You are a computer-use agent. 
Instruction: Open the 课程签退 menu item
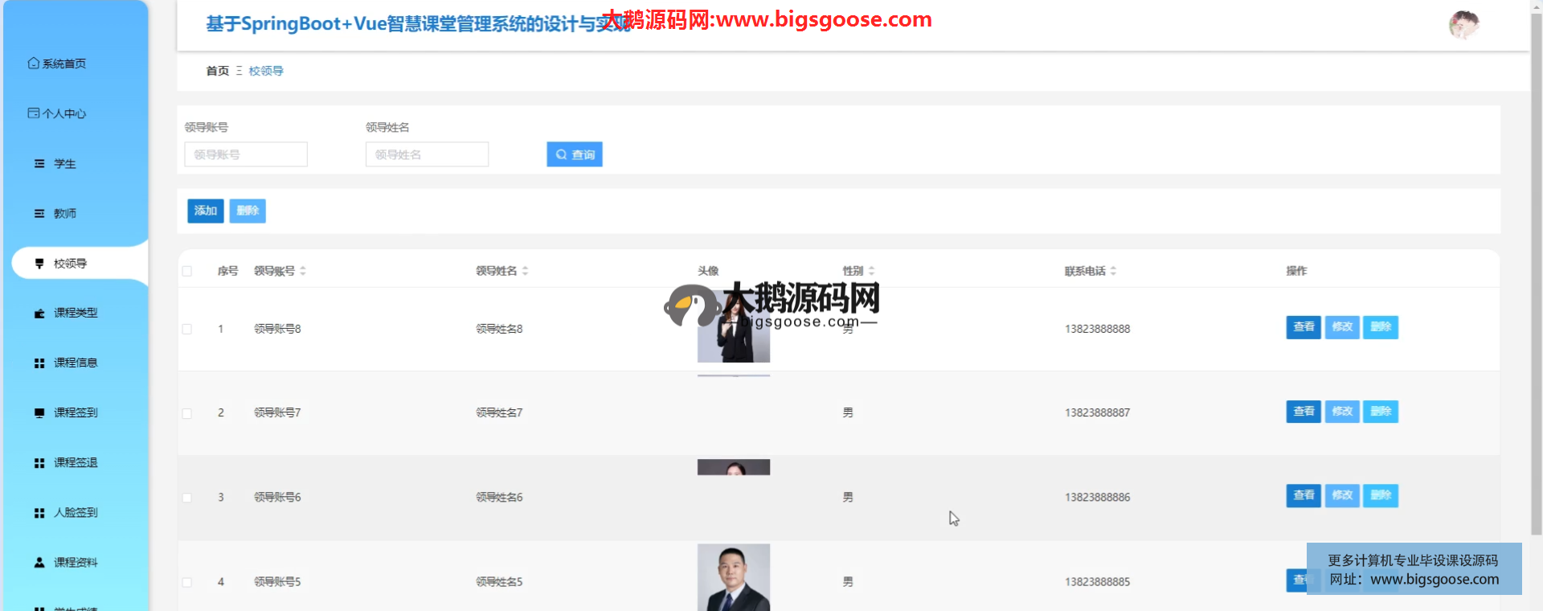point(76,463)
